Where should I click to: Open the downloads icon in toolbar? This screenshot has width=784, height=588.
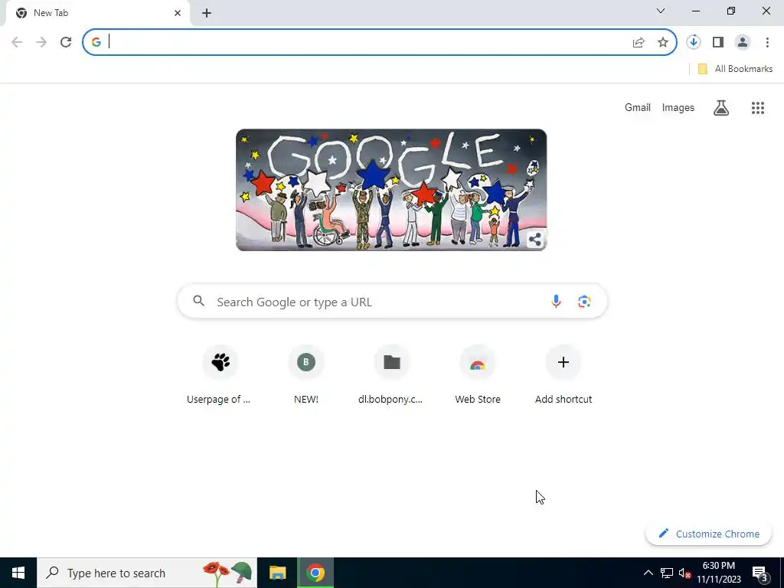pyautogui.click(x=694, y=42)
